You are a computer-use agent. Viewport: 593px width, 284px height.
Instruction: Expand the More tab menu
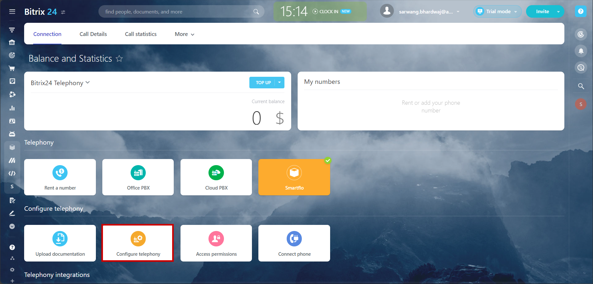click(185, 34)
